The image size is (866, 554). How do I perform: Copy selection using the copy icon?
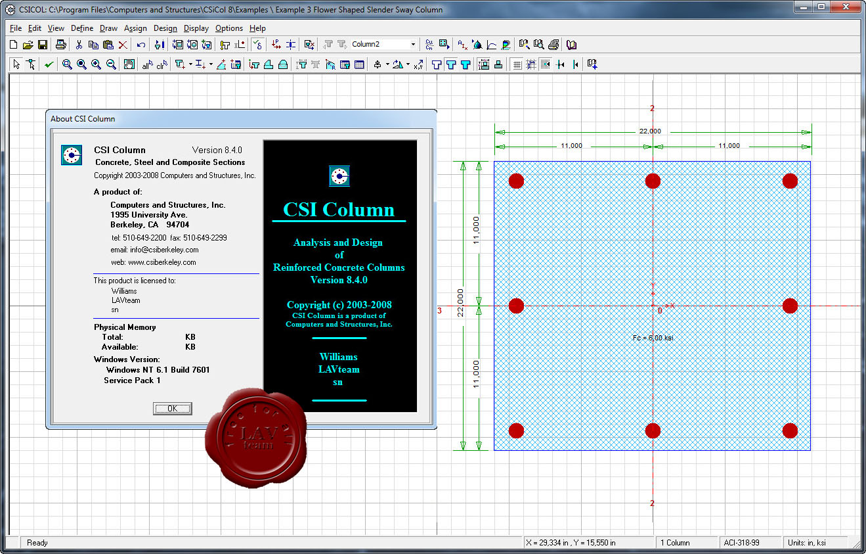93,45
